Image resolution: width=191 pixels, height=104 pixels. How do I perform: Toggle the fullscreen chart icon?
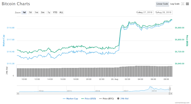tap(183, 4)
